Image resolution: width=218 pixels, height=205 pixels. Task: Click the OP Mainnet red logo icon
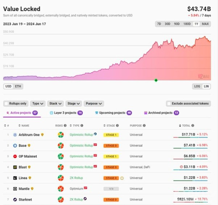[x=15, y=156]
